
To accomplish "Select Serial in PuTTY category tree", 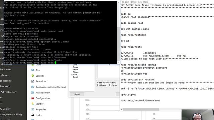I will [75, 77].
